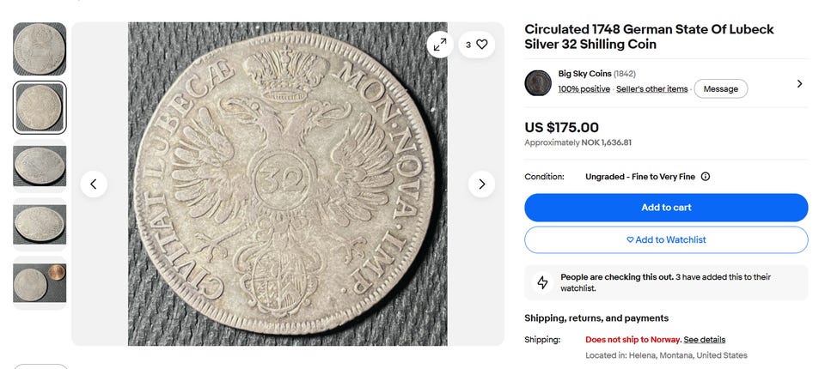
Task: Add the coin to cart
Action: coord(666,208)
